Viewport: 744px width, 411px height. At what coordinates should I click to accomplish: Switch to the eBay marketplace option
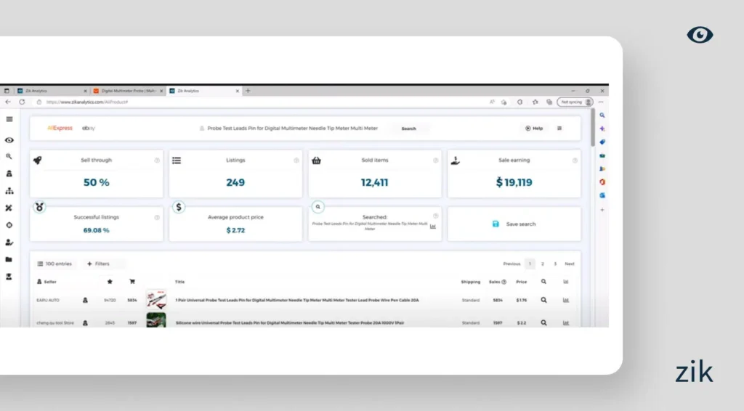(89, 129)
